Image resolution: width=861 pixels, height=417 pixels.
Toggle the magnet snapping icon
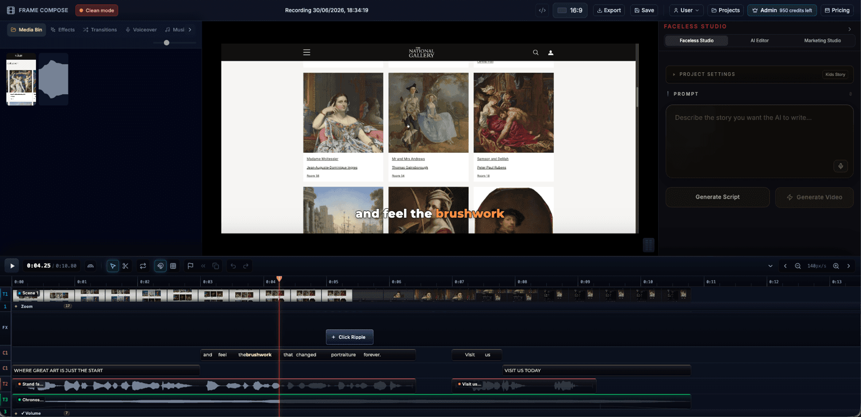pyautogui.click(x=160, y=266)
